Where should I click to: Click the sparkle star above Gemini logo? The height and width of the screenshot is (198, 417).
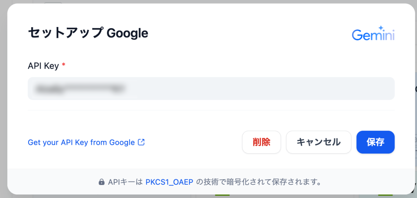click(x=380, y=28)
